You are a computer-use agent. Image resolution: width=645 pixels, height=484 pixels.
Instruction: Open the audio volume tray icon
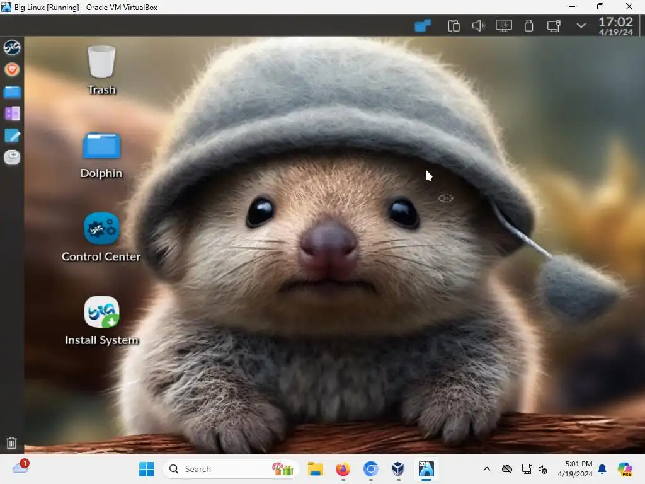click(x=478, y=26)
